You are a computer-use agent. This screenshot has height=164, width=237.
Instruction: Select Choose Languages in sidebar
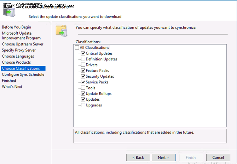(18, 56)
